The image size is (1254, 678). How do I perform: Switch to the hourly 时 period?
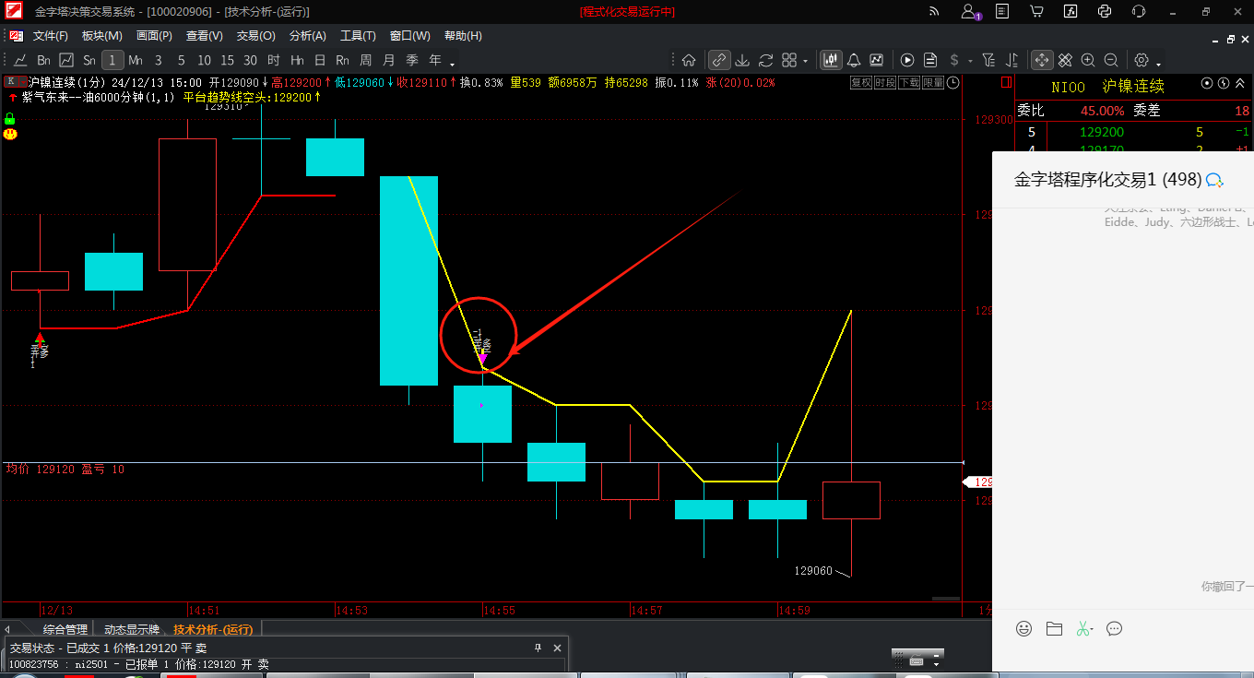click(274, 60)
